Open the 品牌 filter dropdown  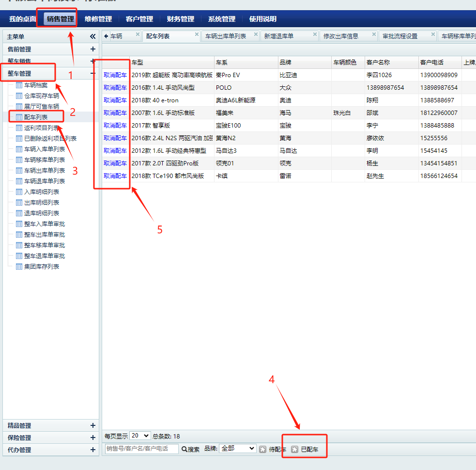(237, 449)
